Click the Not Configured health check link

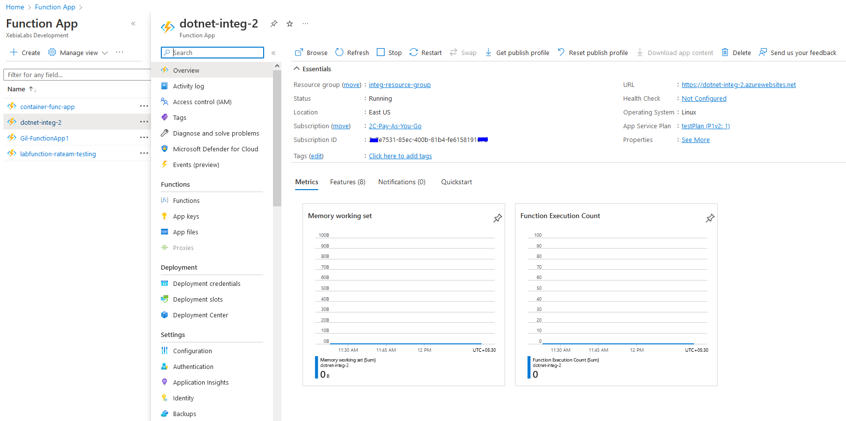tap(704, 98)
